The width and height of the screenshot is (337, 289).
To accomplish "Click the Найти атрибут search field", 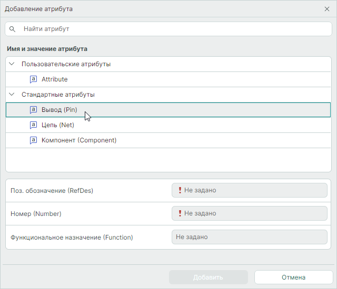I will [174, 29].
